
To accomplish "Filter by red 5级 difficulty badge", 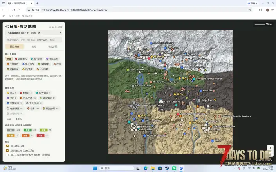I will click(x=40, y=135).
